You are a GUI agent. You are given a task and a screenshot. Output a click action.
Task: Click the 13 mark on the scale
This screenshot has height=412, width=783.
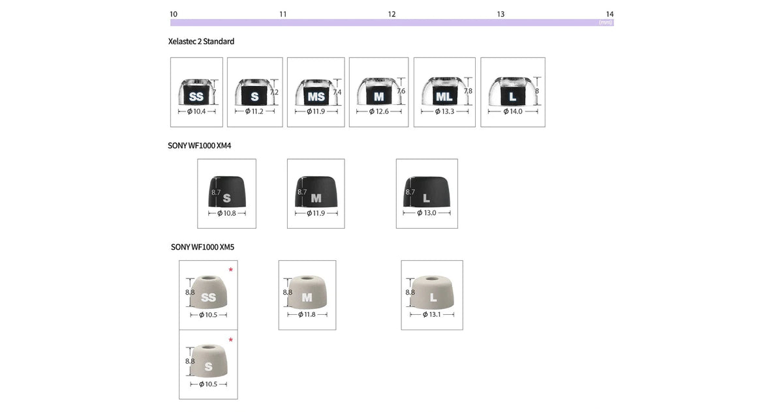(500, 14)
